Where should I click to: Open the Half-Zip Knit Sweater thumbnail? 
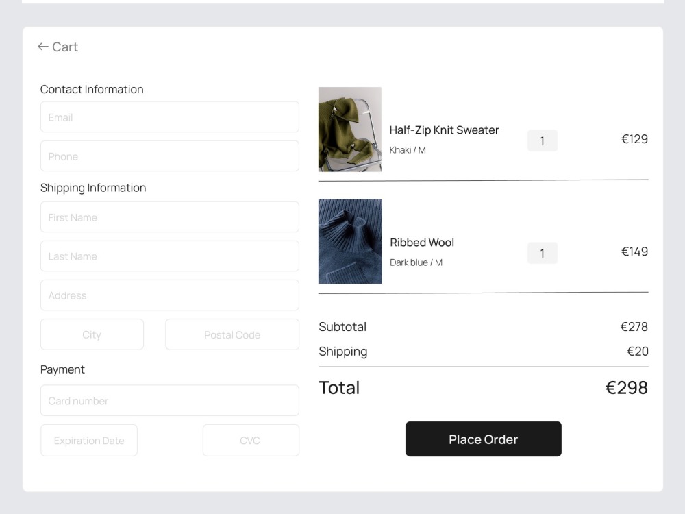coord(350,130)
